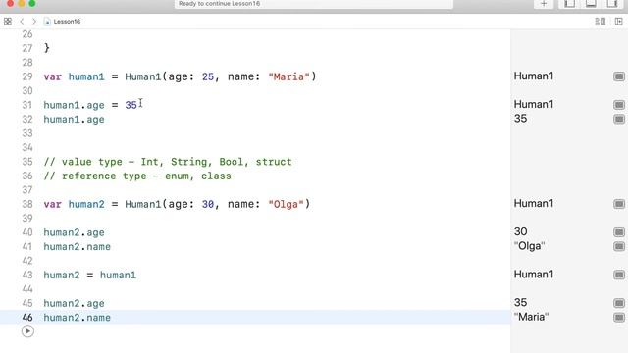Show quick look for "Maria" result
Image resolution: width=628 pixels, height=353 pixels.
pyautogui.click(x=619, y=318)
